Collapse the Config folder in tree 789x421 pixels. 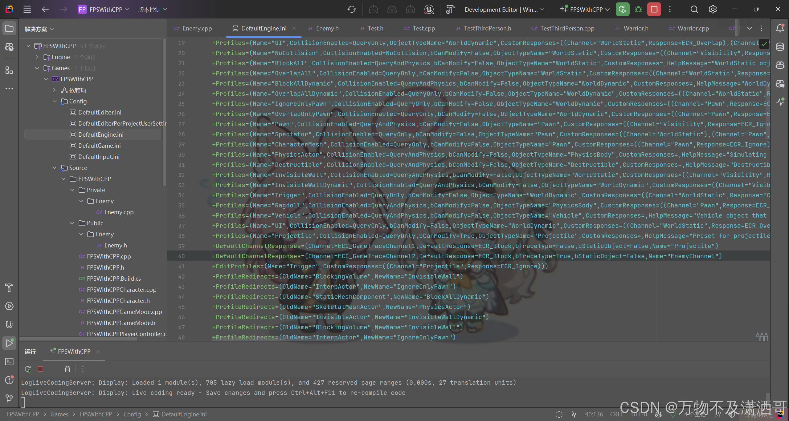pos(55,101)
